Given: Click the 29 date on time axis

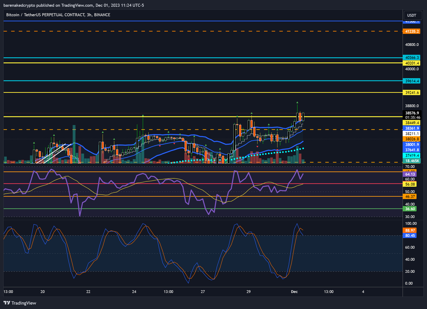Looking at the screenshot, I should coord(249,292).
